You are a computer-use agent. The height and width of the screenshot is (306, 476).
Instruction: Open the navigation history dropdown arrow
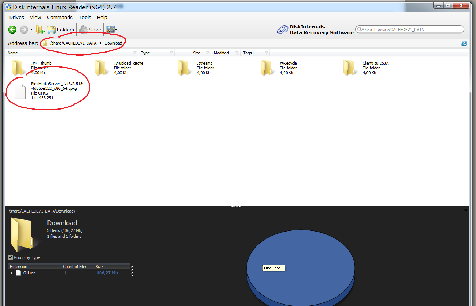(32, 30)
